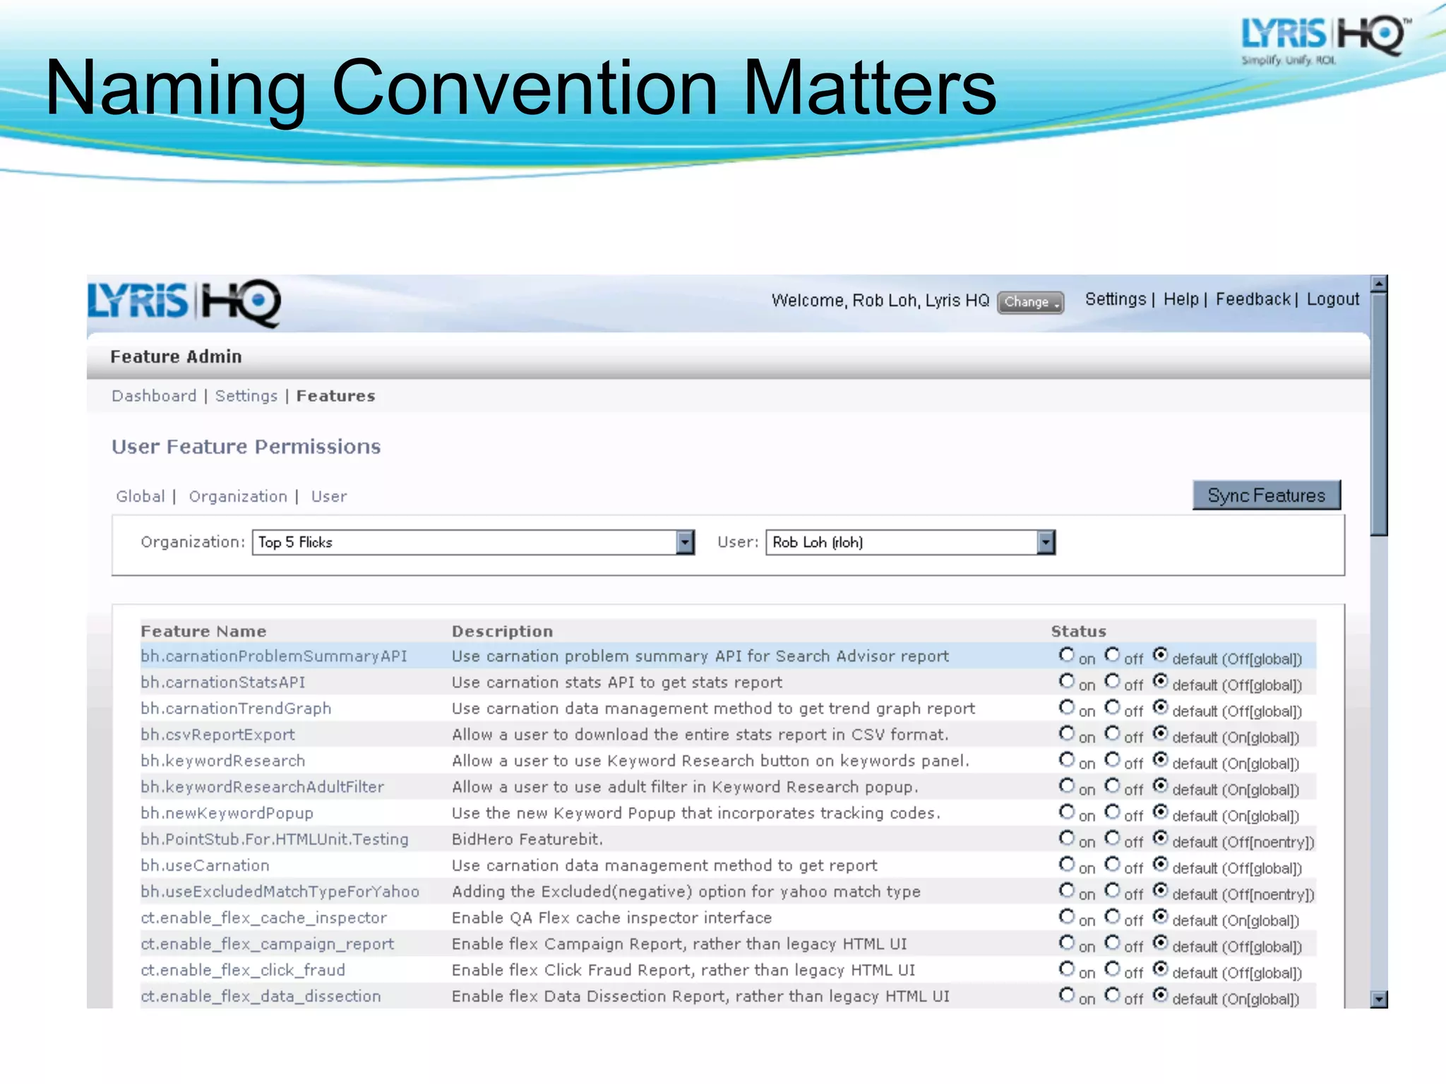Image resolution: width=1446 pixels, height=1084 pixels.
Task: Expand the Organization dropdown arrow
Action: 684,542
